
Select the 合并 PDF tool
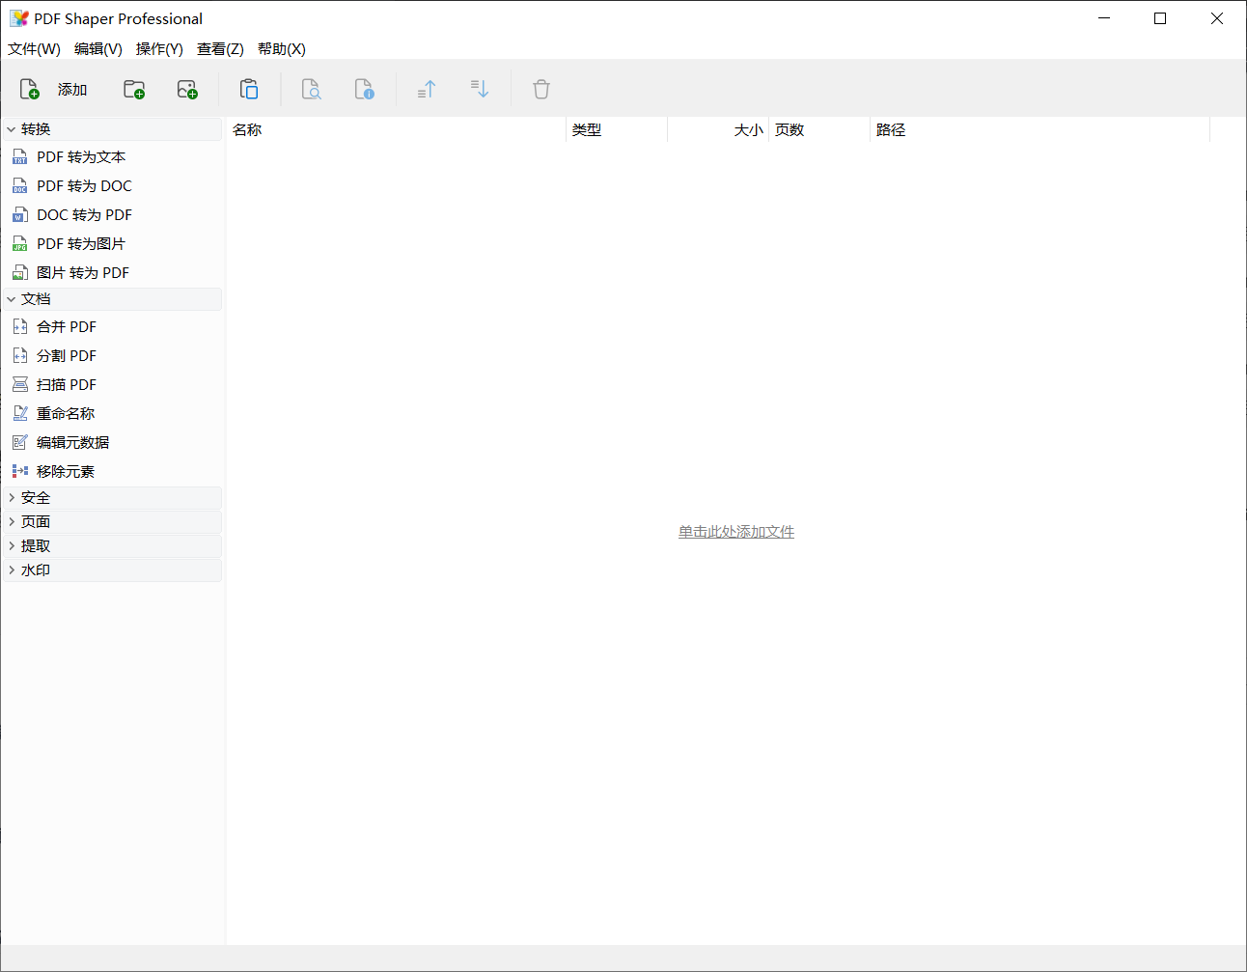point(65,326)
